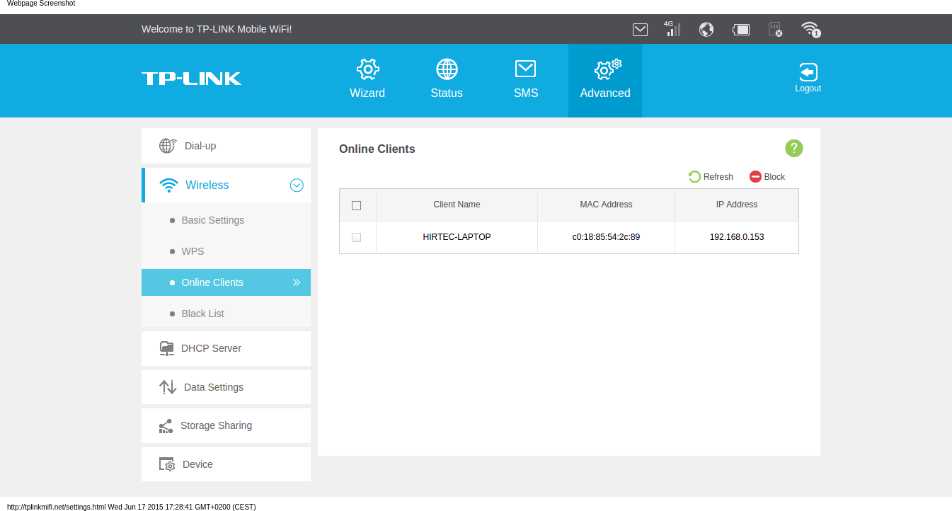Click the Logout icon
This screenshot has height=511, width=952.
click(x=808, y=72)
